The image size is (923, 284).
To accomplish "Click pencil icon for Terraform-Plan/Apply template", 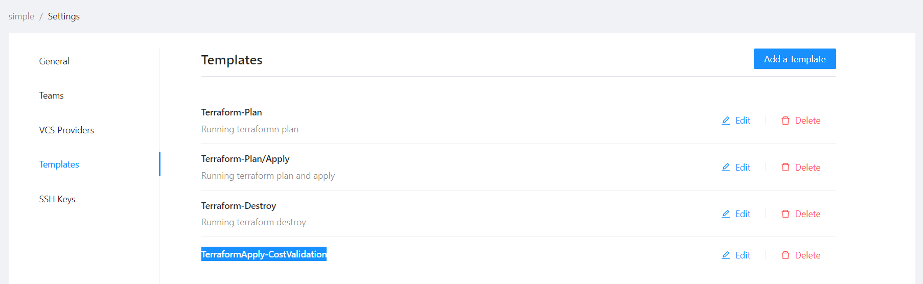I will tap(726, 168).
